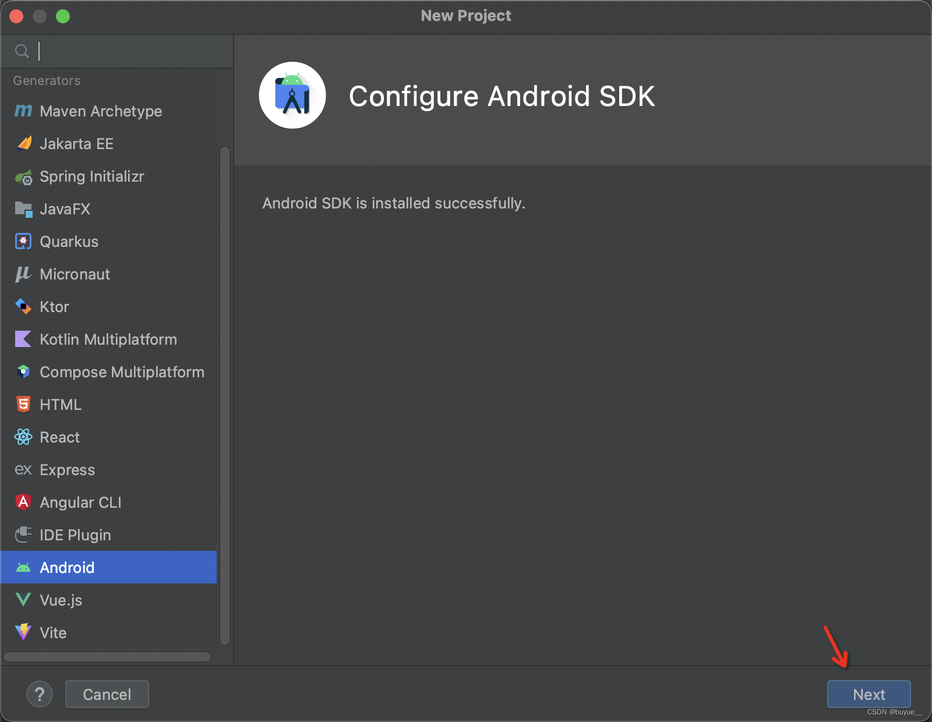
Task: Click the Ktor diamond icon
Action: click(23, 306)
